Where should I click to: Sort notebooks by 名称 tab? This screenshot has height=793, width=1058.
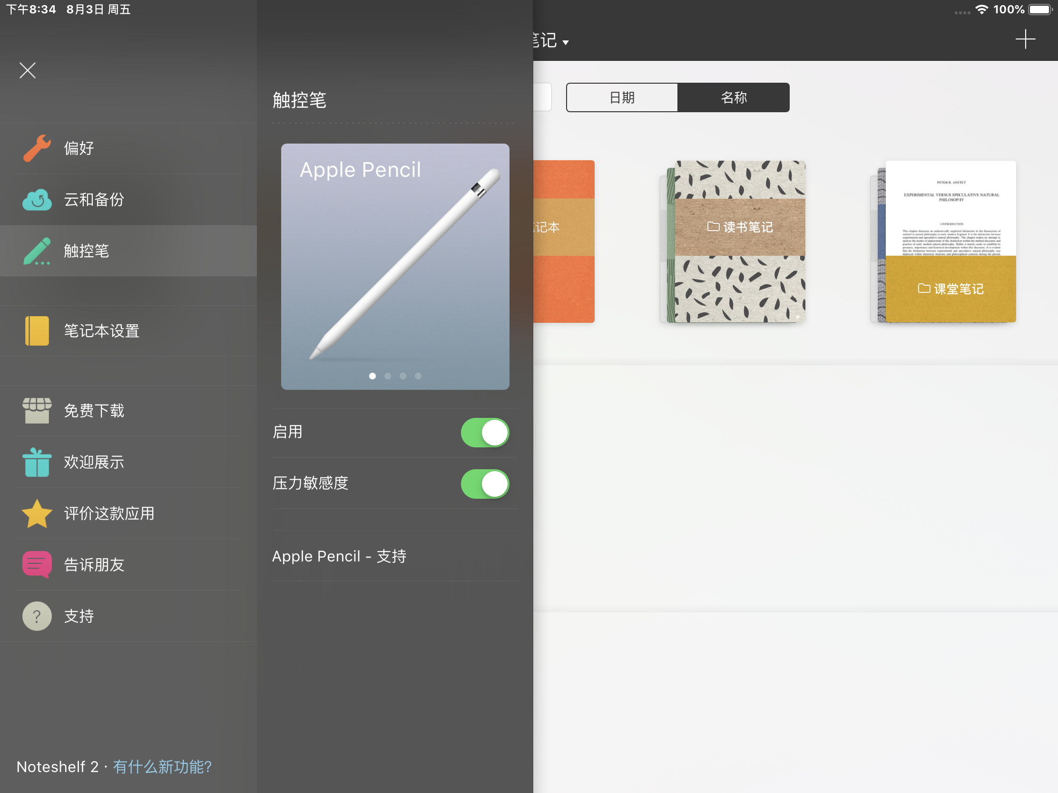tap(733, 97)
